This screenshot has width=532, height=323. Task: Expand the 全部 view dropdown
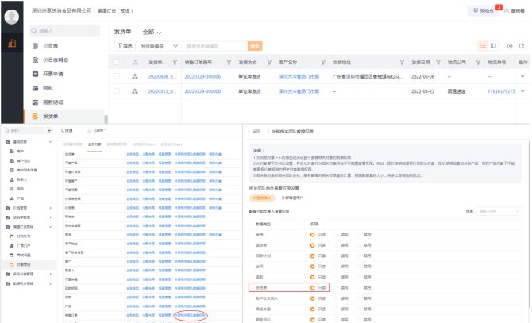click(x=152, y=31)
